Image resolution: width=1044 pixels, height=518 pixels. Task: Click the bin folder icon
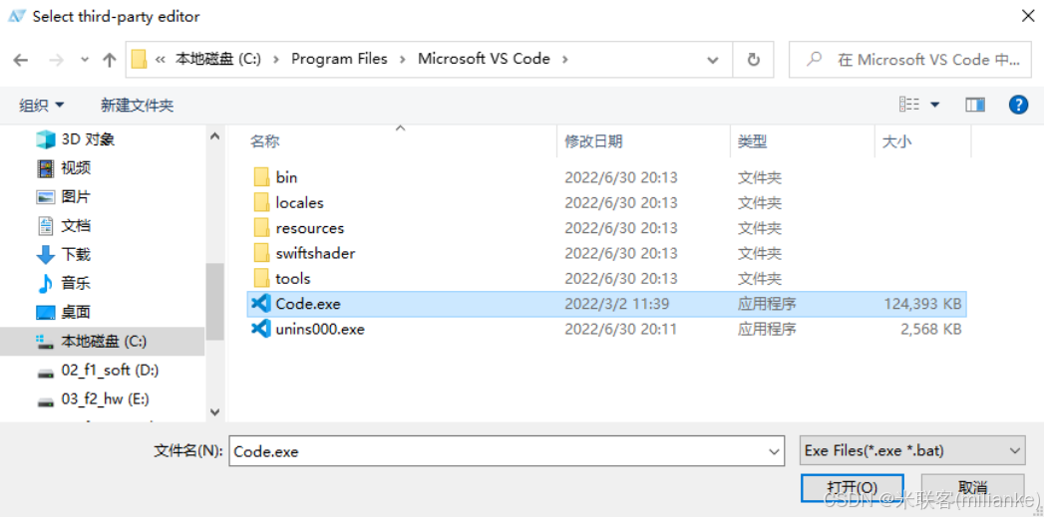(261, 177)
